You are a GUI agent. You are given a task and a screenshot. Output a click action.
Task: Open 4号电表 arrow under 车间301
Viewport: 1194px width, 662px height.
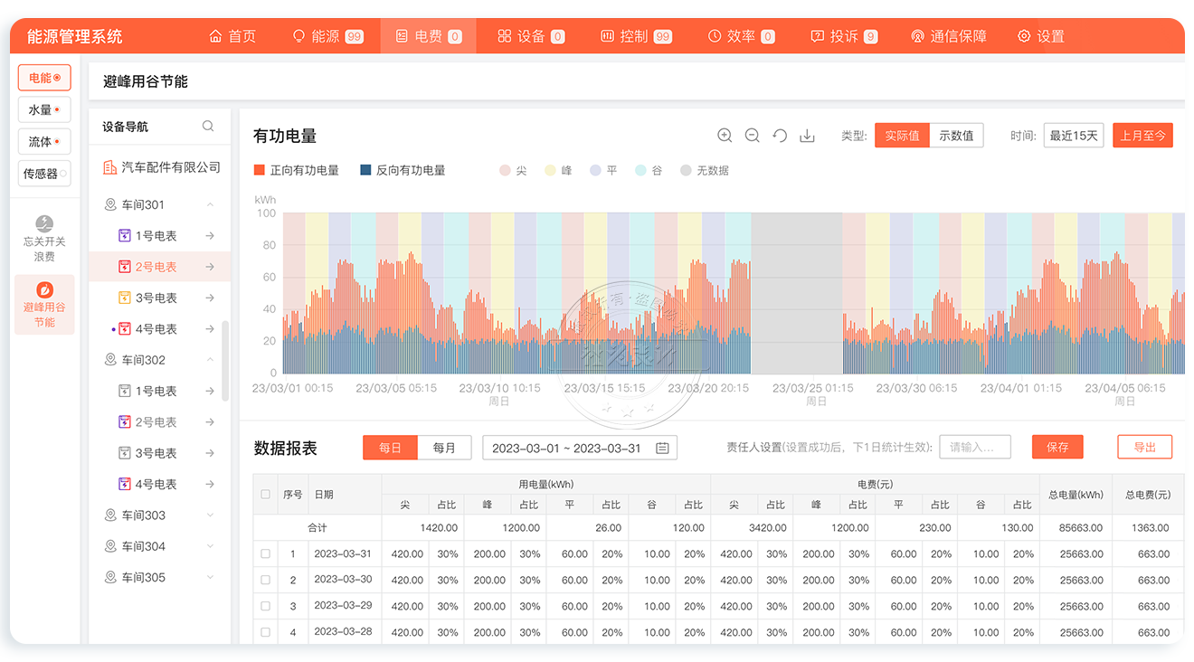pos(210,329)
